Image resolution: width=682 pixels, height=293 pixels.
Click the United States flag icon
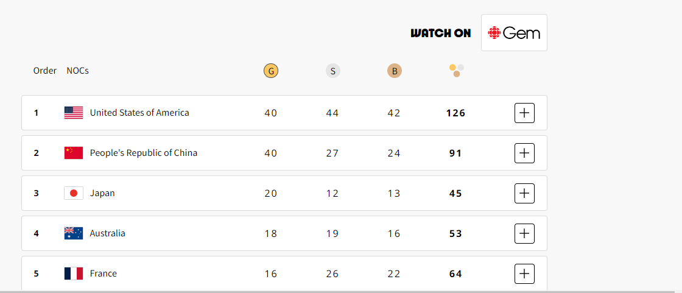point(74,113)
